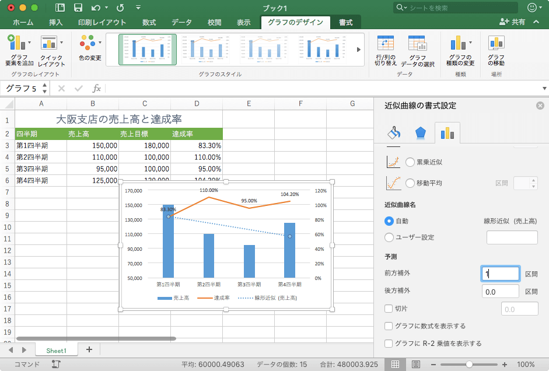Open the 印刷レイアウト tab

pyautogui.click(x=102, y=22)
